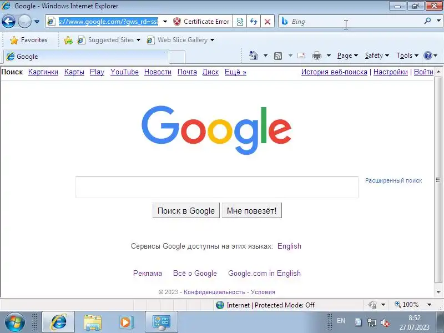
Task: Open Реклама footer link
Action: pyautogui.click(x=148, y=273)
